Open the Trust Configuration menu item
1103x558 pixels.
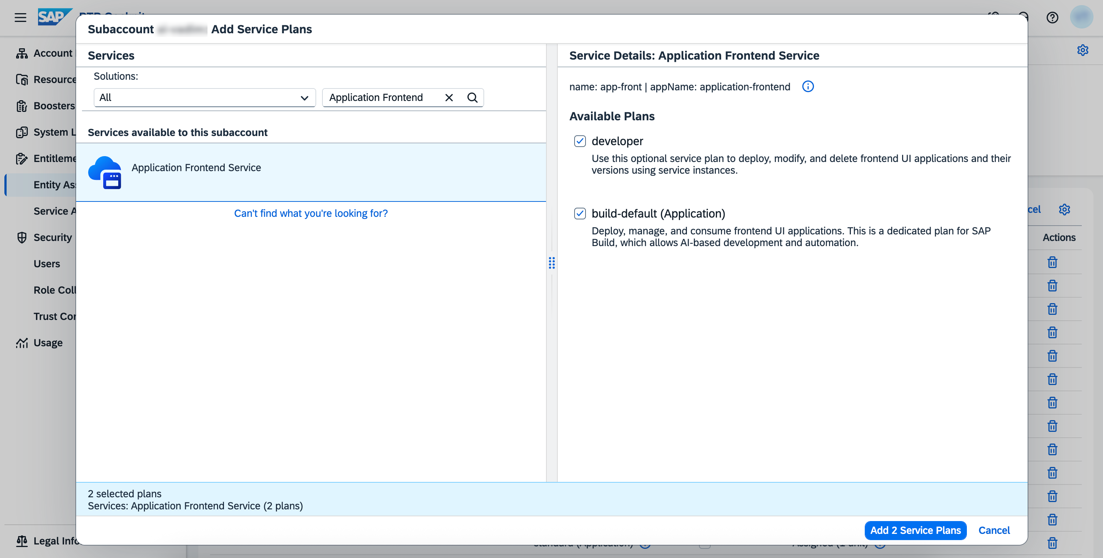[x=55, y=316]
